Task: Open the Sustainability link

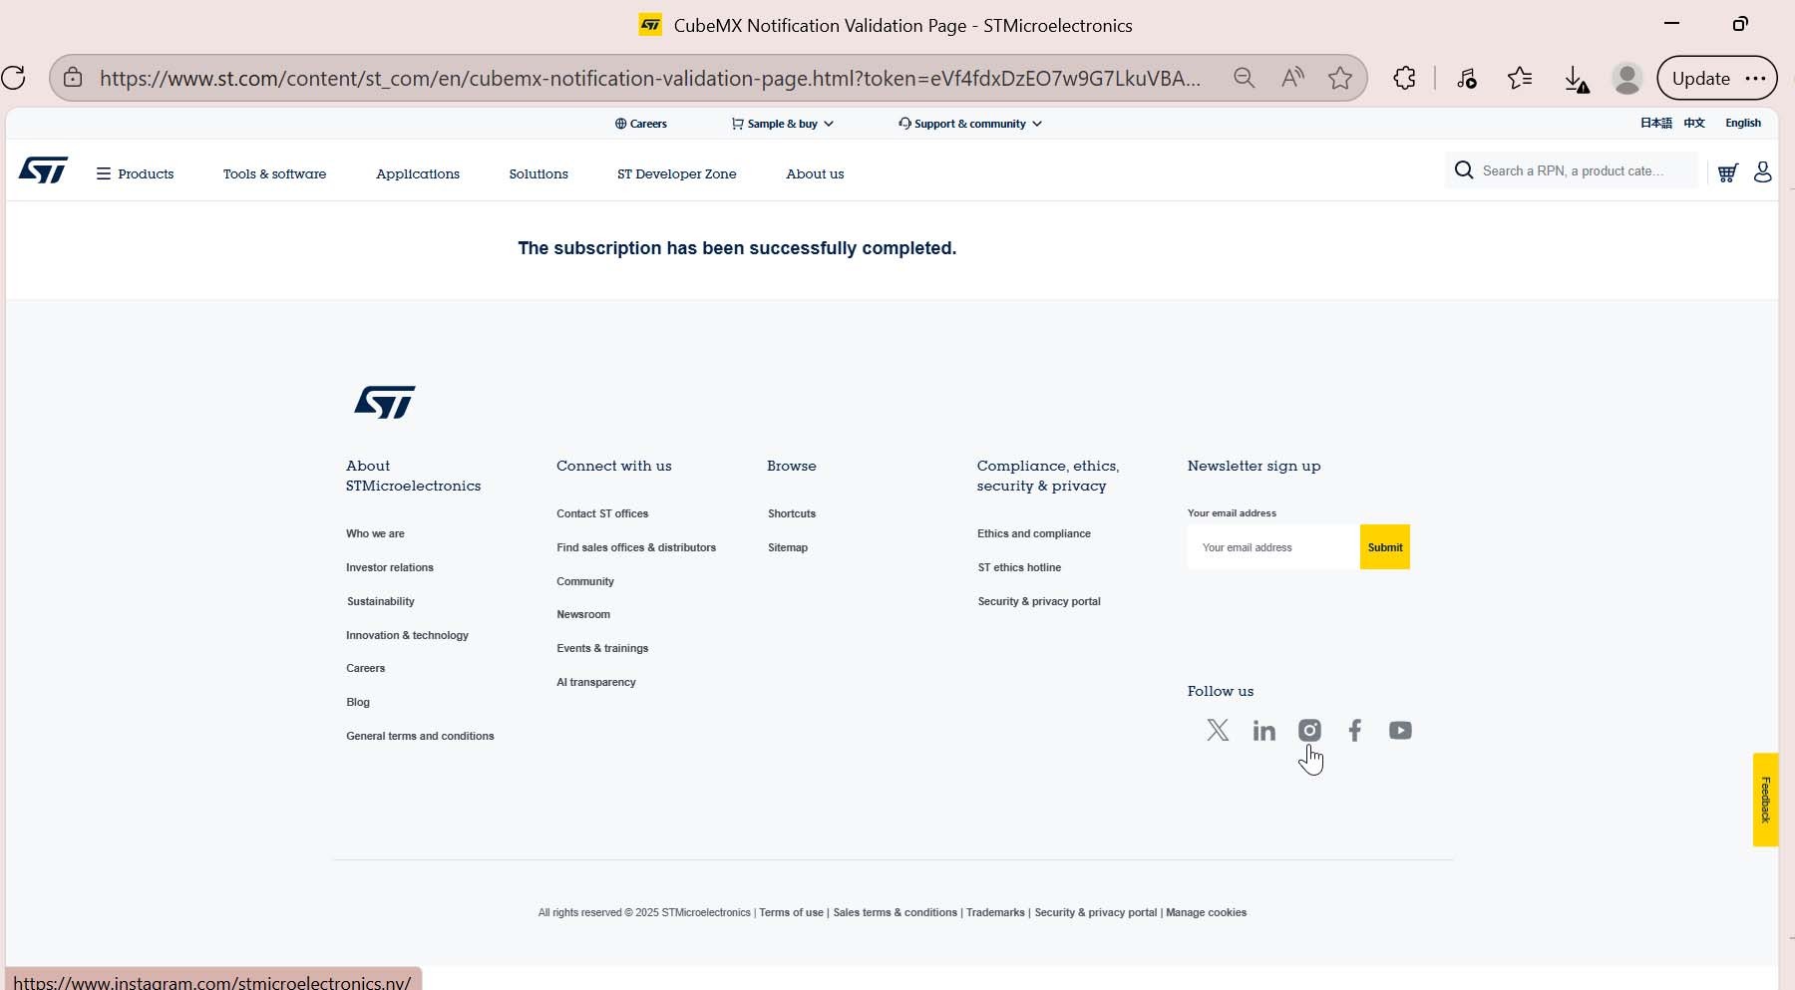Action: (381, 601)
